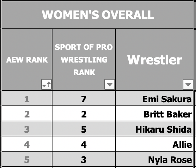This screenshot has height=168, width=196.
Task: Select AEW rank cell showing 1
Action: (27, 98)
